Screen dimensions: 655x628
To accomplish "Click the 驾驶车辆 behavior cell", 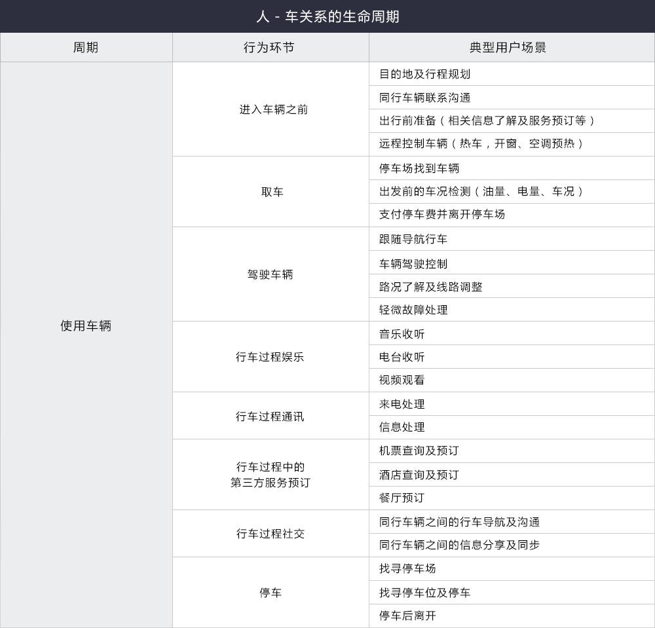I will point(270,274).
